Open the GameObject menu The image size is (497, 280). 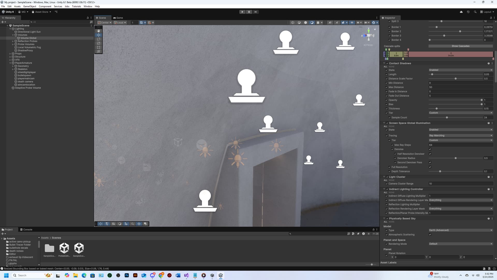(x=30, y=6)
